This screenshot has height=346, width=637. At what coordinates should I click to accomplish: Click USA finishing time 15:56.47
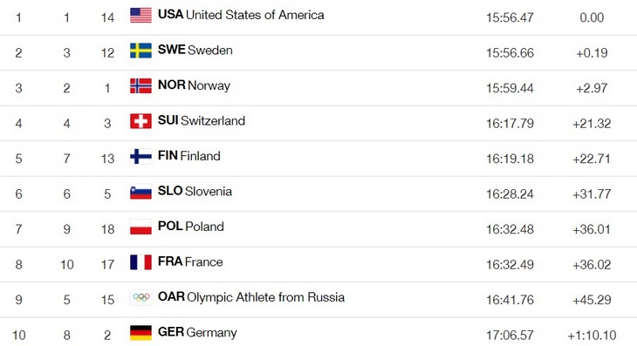pyautogui.click(x=510, y=17)
